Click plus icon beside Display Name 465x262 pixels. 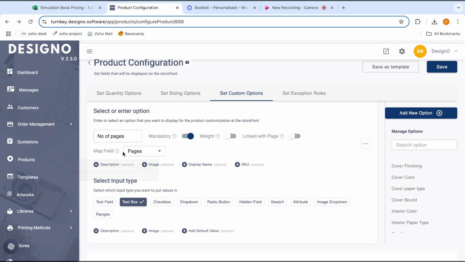coord(184,164)
